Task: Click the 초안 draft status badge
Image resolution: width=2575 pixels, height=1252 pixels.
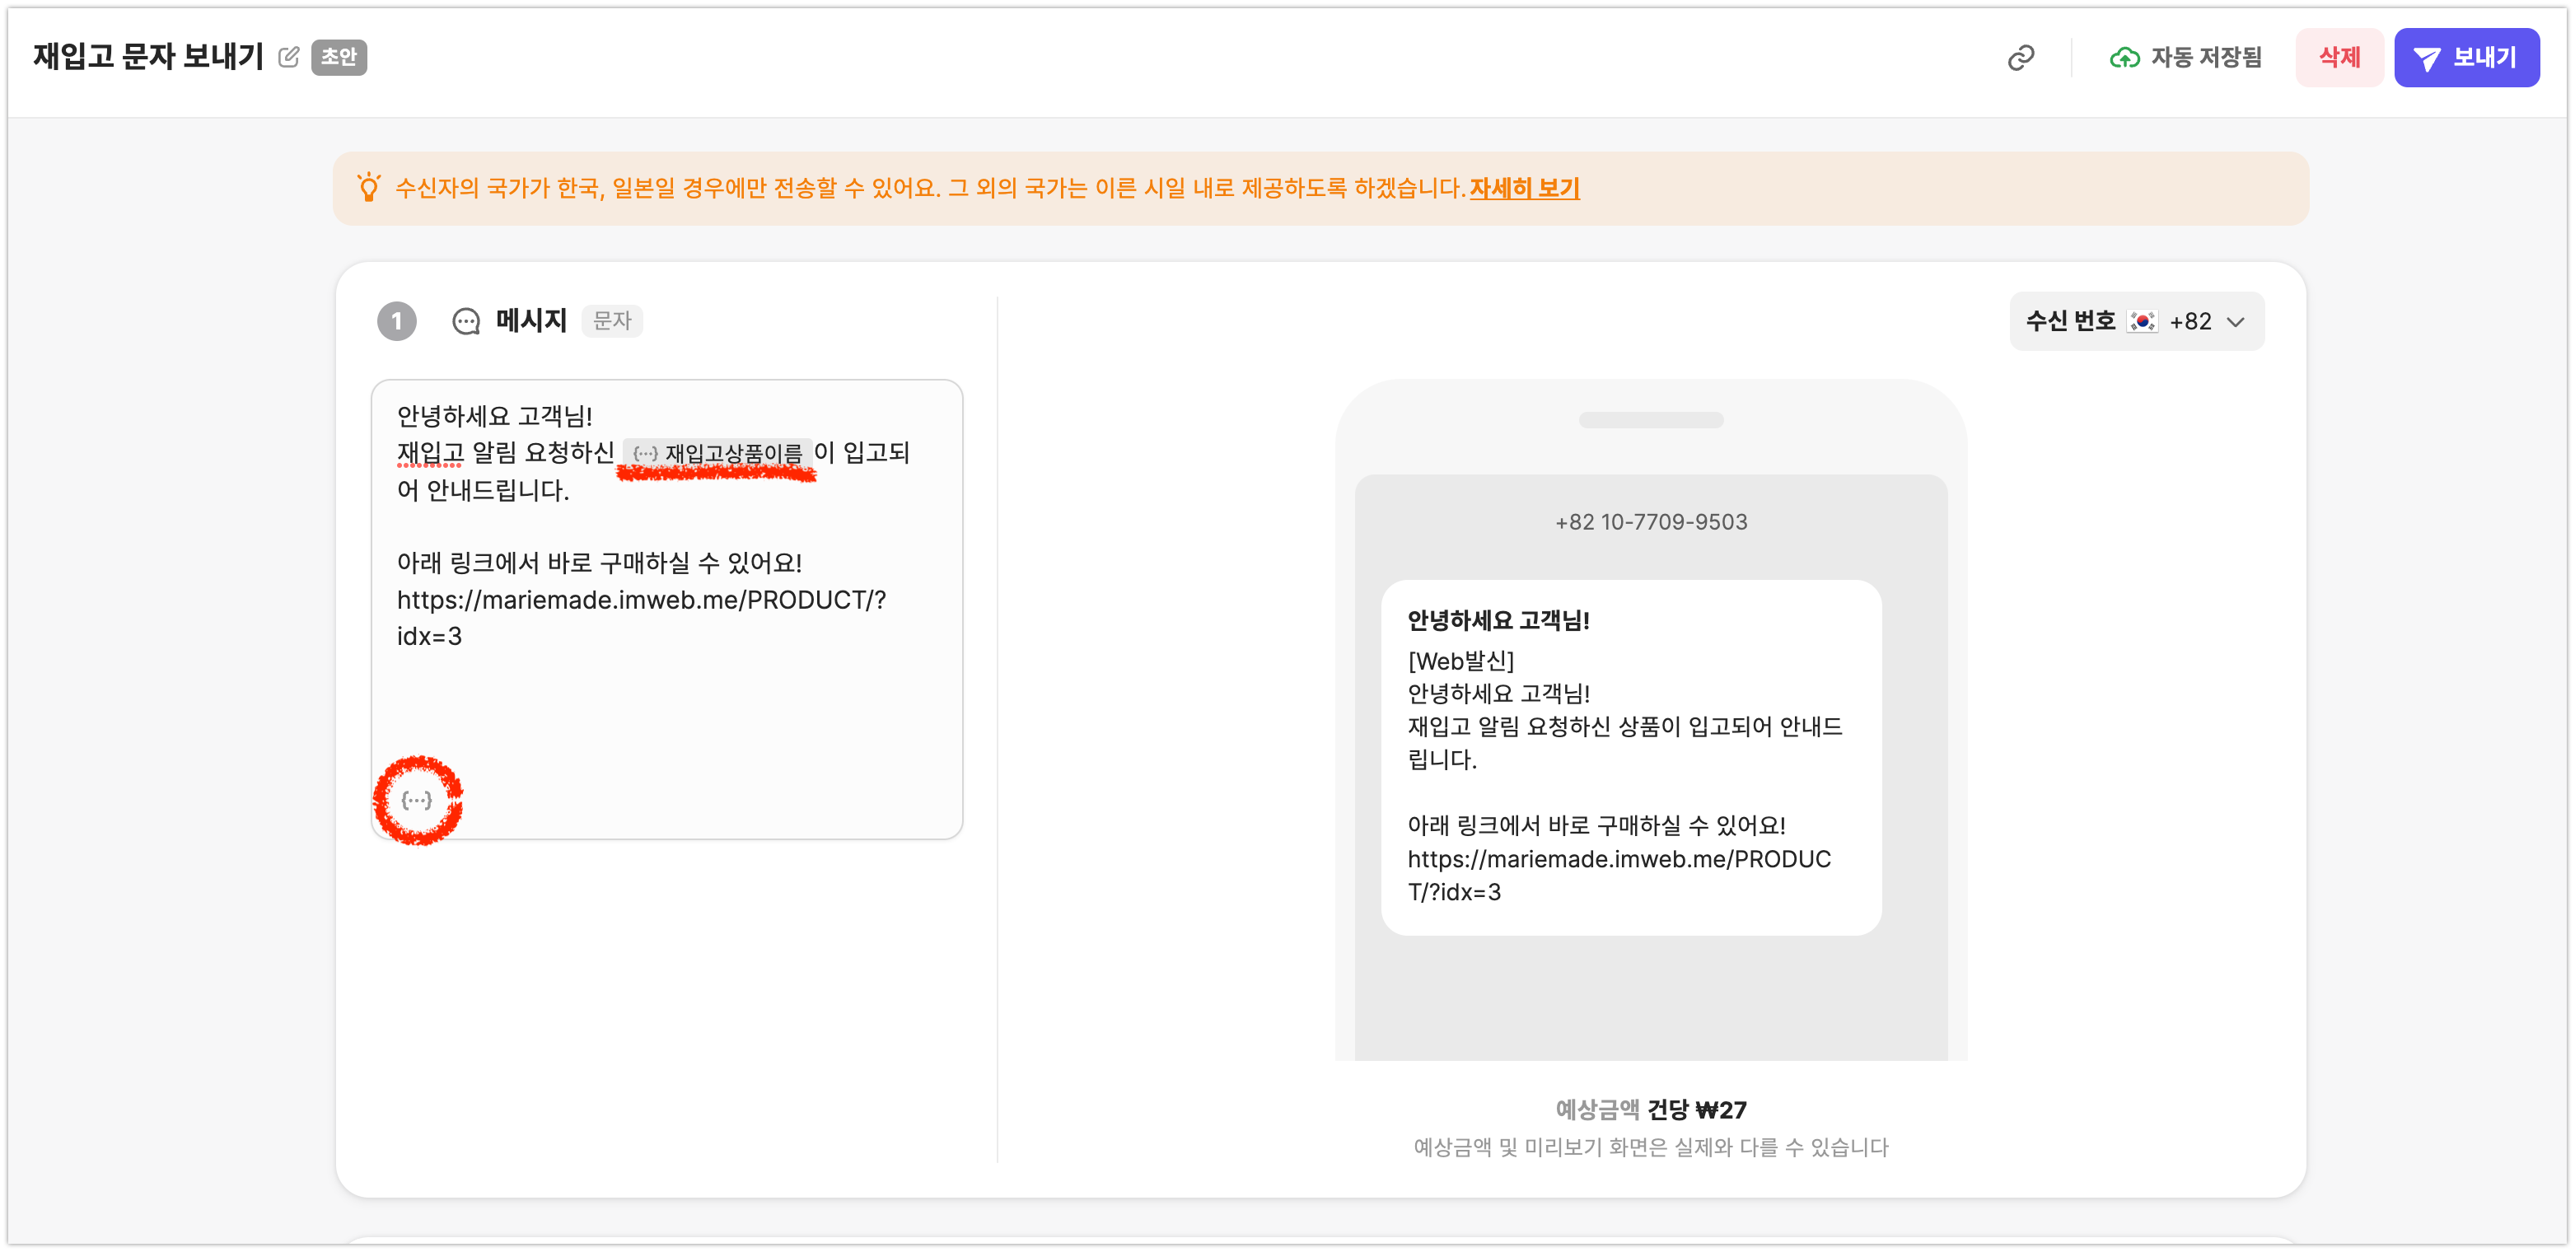Action: [x=339, y=57]
